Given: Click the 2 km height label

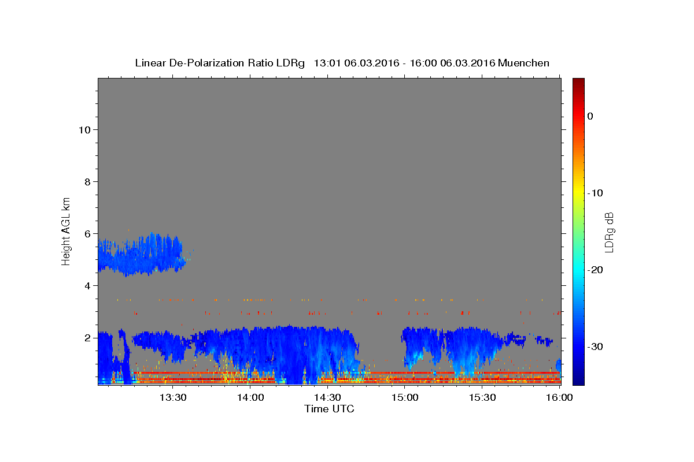Looking at the screenshot, I should 87,337.
